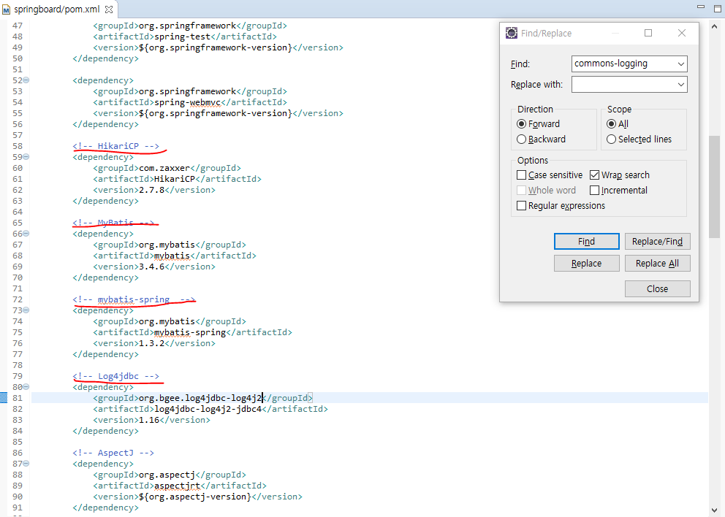
Task: Click version 2.7.8 on line 62
Action: tap(152, 190)
